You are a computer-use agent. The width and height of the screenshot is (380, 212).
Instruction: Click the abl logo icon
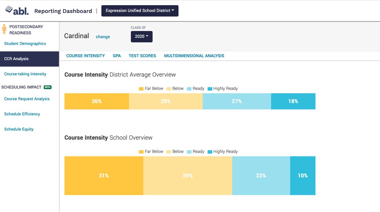pyautogui.click(x=17, y=10)
